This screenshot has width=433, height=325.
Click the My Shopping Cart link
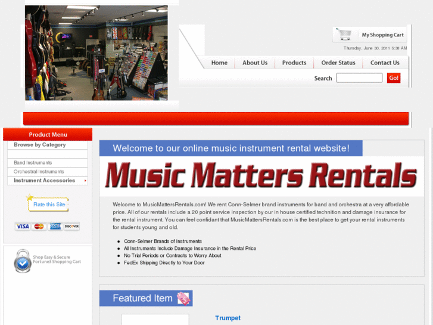[382, 35]
